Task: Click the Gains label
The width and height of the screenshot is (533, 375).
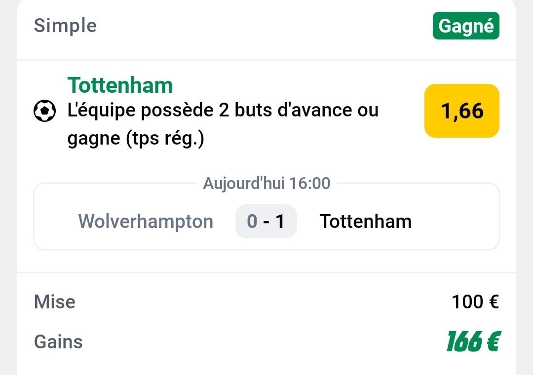Action: pos(58,341)
